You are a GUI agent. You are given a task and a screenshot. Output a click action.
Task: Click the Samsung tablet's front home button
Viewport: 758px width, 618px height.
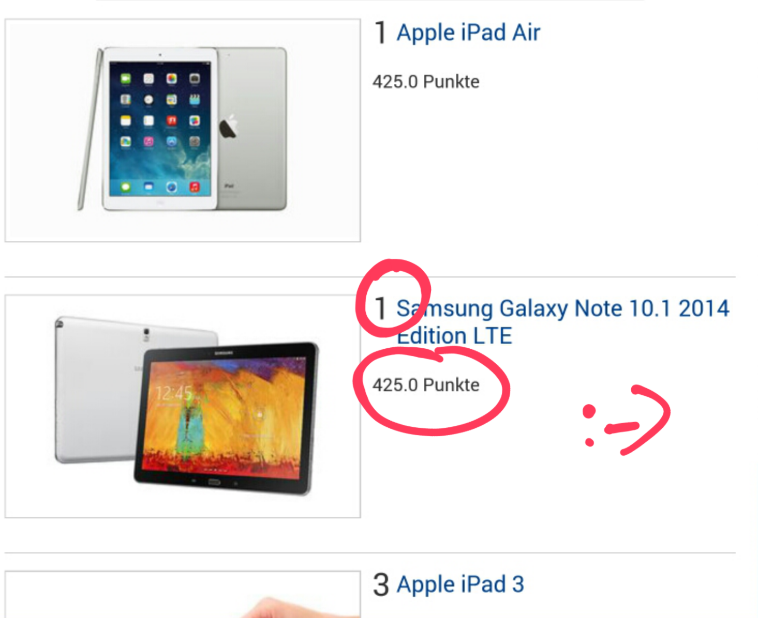(x=214, y=482)
